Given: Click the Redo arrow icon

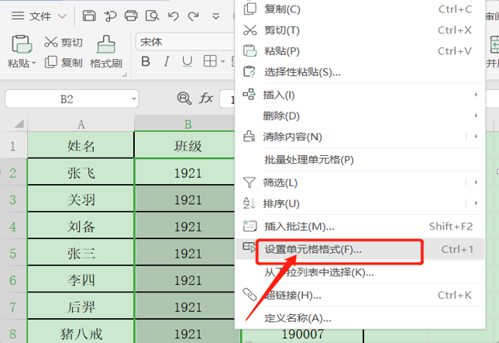Looking at the screenshot, I should pos(194,16).
